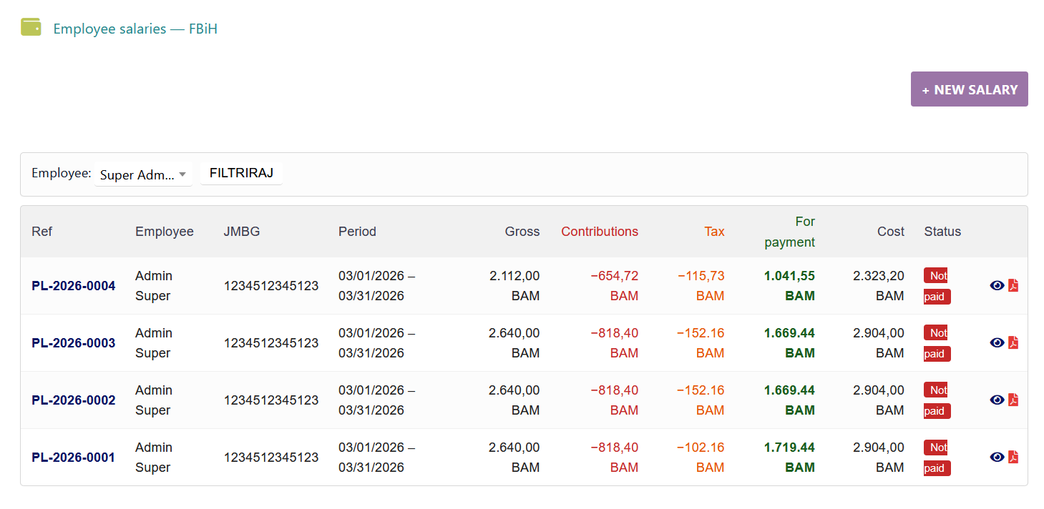This screenshot has width=1044, height=509.
Task: Click the tax value −115,73 BAM
Action: (701, 286)
